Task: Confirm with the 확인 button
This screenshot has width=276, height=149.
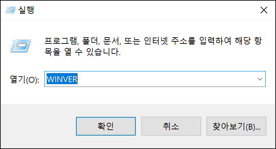Action: click(x=106, y=126)
